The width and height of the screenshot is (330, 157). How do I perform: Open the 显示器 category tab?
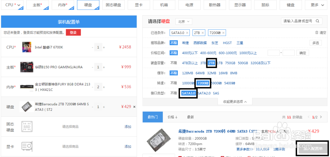pos(240,5)
